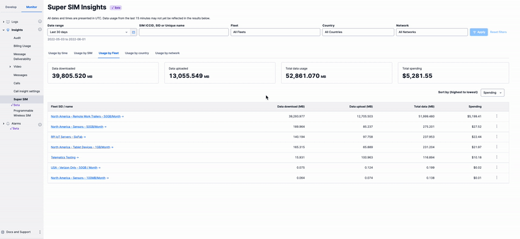
Task: Open info icon next to Alarms
Action: coord(40,125)
